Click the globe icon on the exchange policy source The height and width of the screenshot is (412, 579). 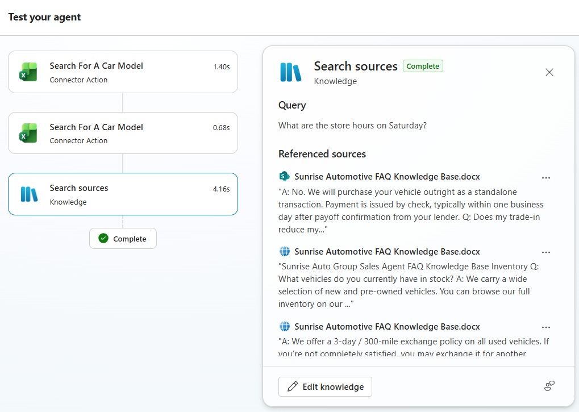point(285,326)
